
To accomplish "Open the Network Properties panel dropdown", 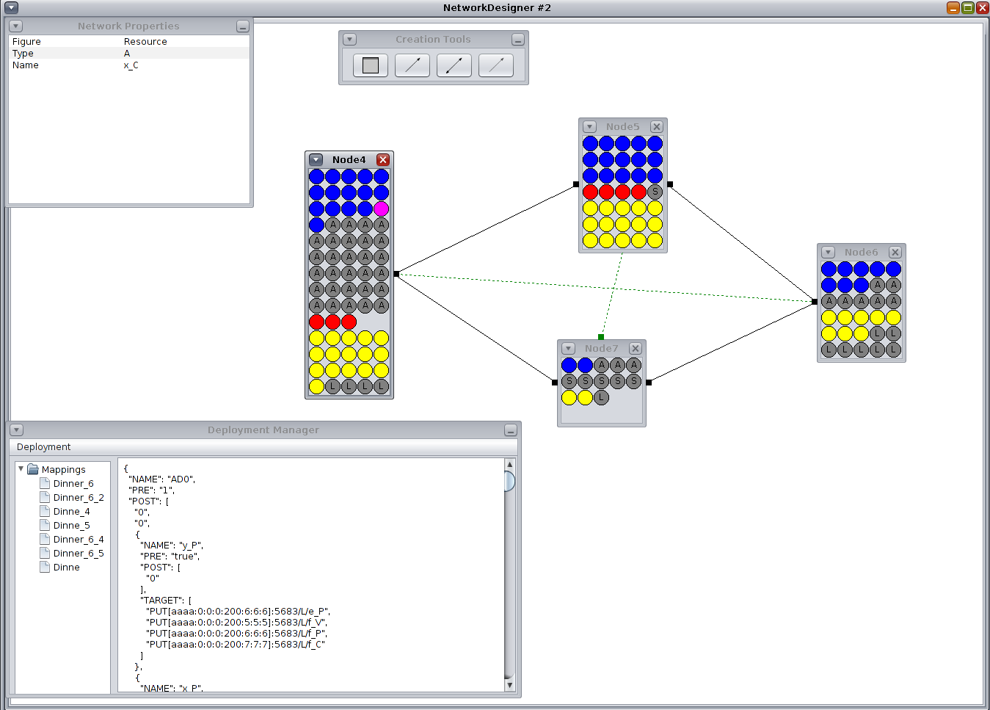I will tap(15, 26).
